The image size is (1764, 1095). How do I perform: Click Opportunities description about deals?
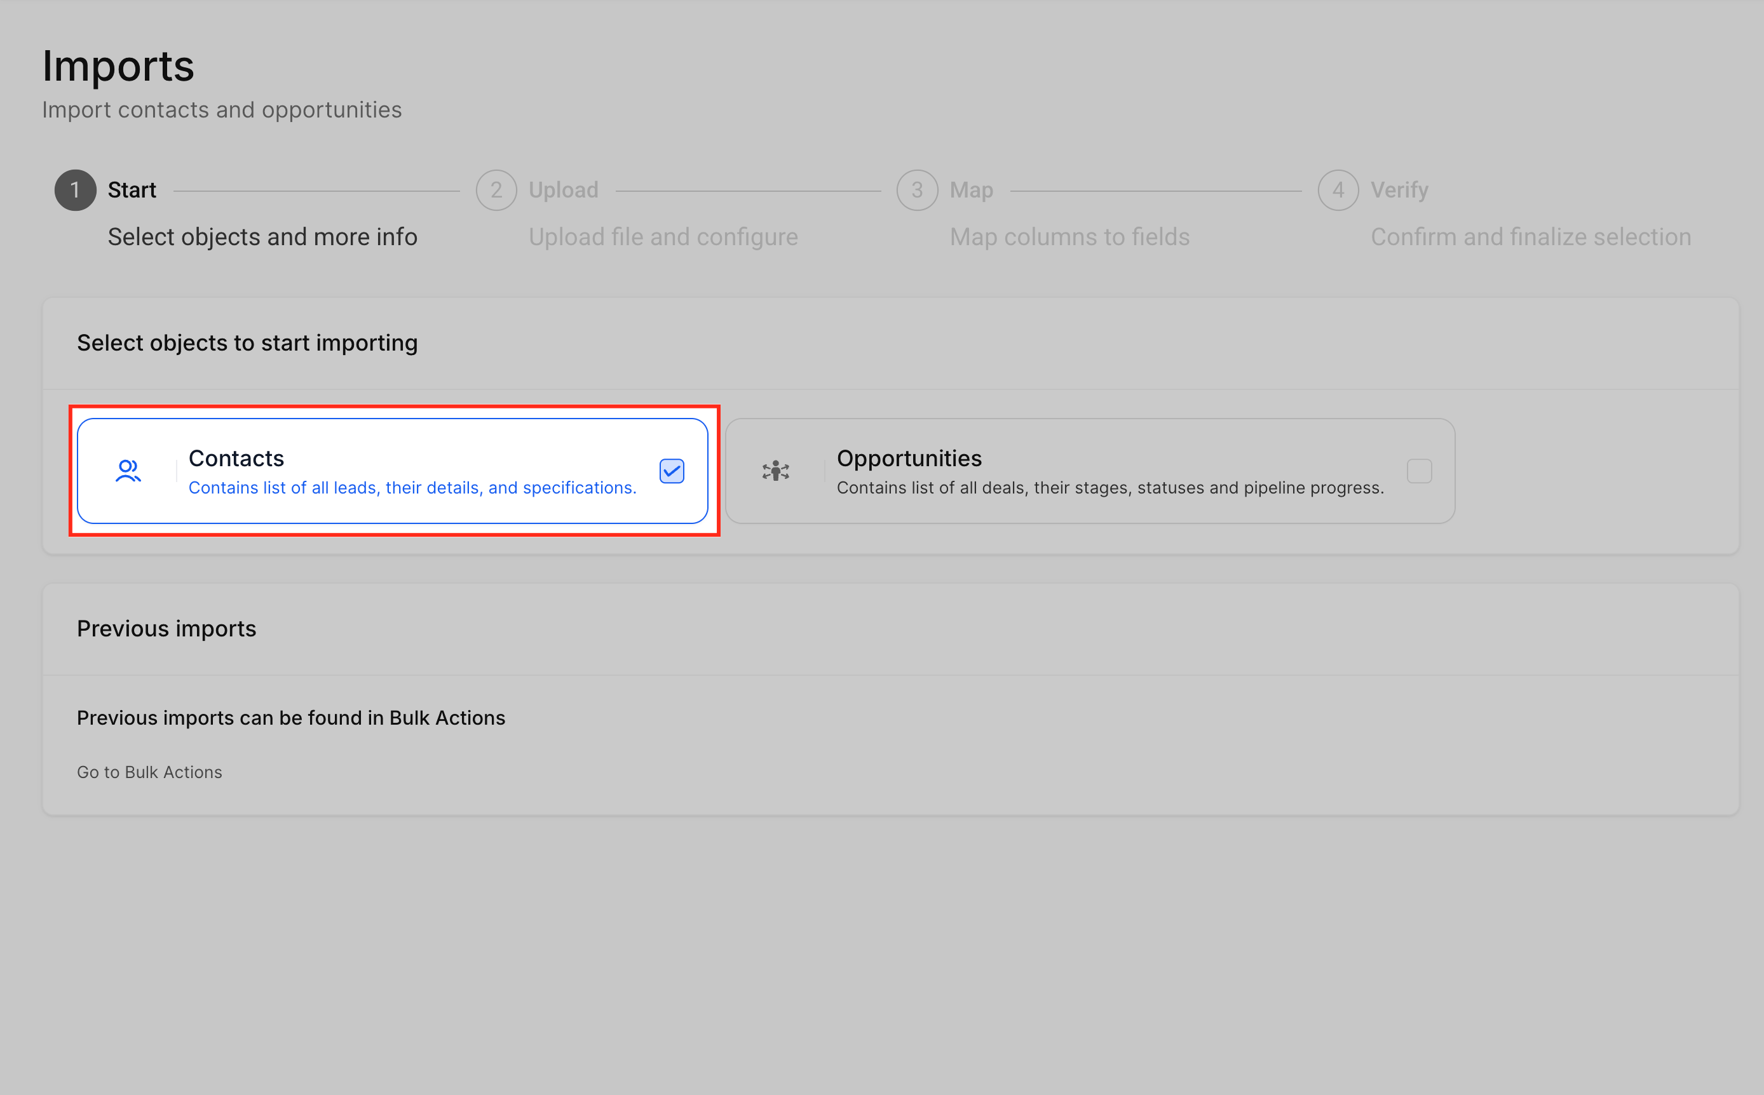(x=1110, y=488)
